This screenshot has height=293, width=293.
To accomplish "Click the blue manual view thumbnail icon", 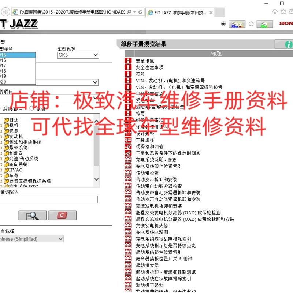I will (237, 24).
